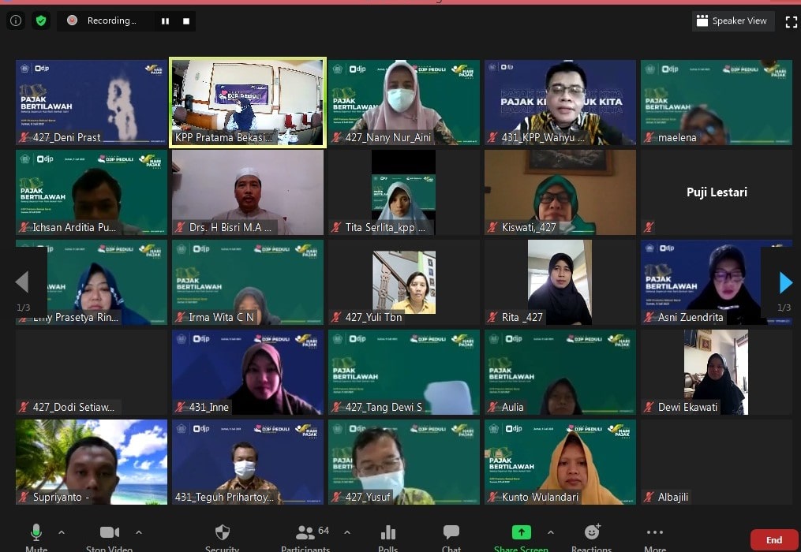
Task: Go to next gallery page with right arrow
Action: [x=785, y=282]
